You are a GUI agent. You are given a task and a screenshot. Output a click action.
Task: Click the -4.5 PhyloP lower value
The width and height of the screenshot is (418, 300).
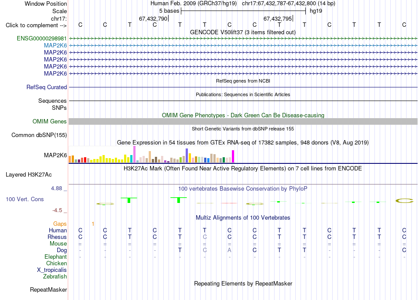(x=57, y=210)
